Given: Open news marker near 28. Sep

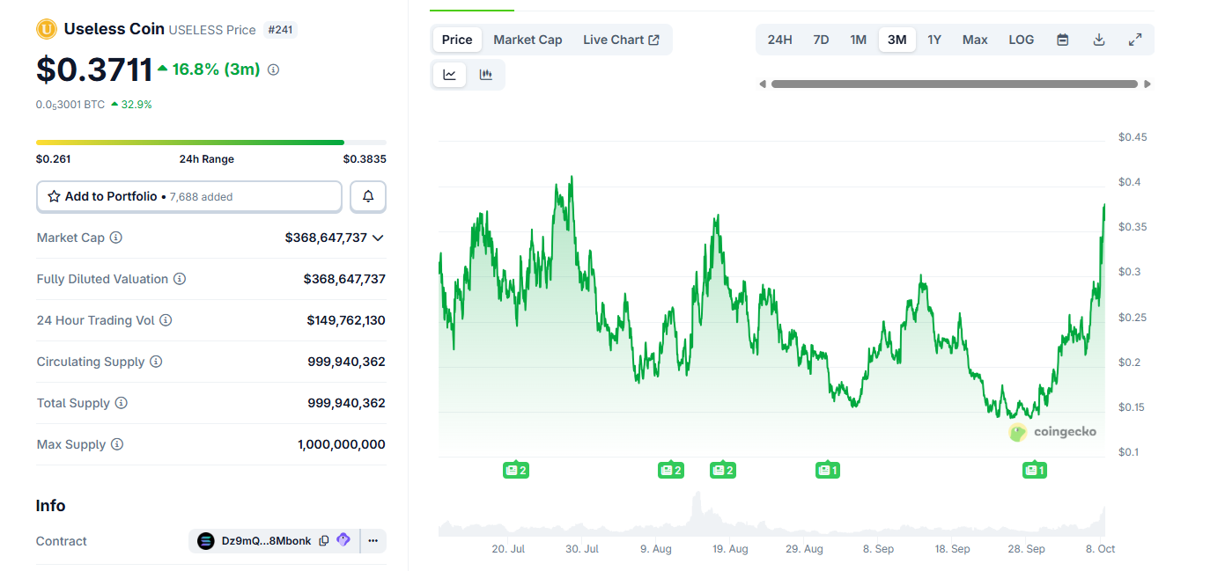Looking at the screenshot, I should (1035, 470).
